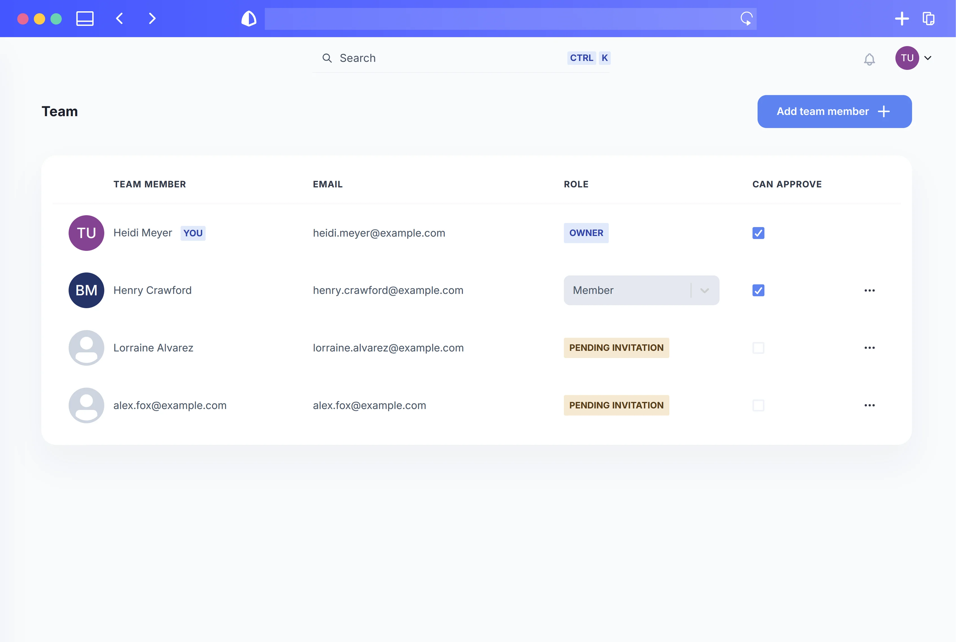This screenshot has width=956, height=642.
Task: Open the ellipsis options for alex.fox@example.com
Action: 870,405
